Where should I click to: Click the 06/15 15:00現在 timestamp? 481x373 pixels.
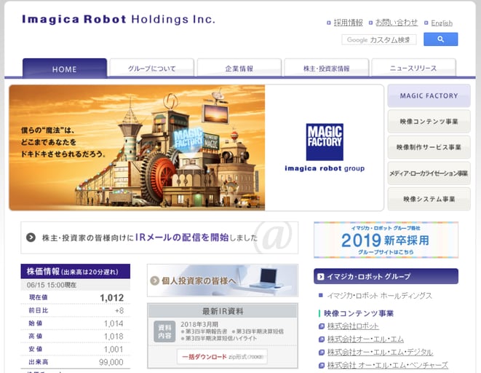(51, 285)
